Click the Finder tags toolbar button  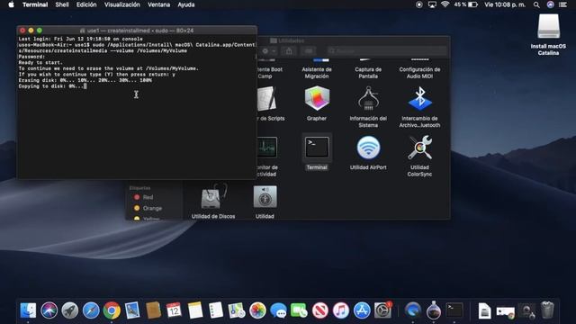[309, 51]
